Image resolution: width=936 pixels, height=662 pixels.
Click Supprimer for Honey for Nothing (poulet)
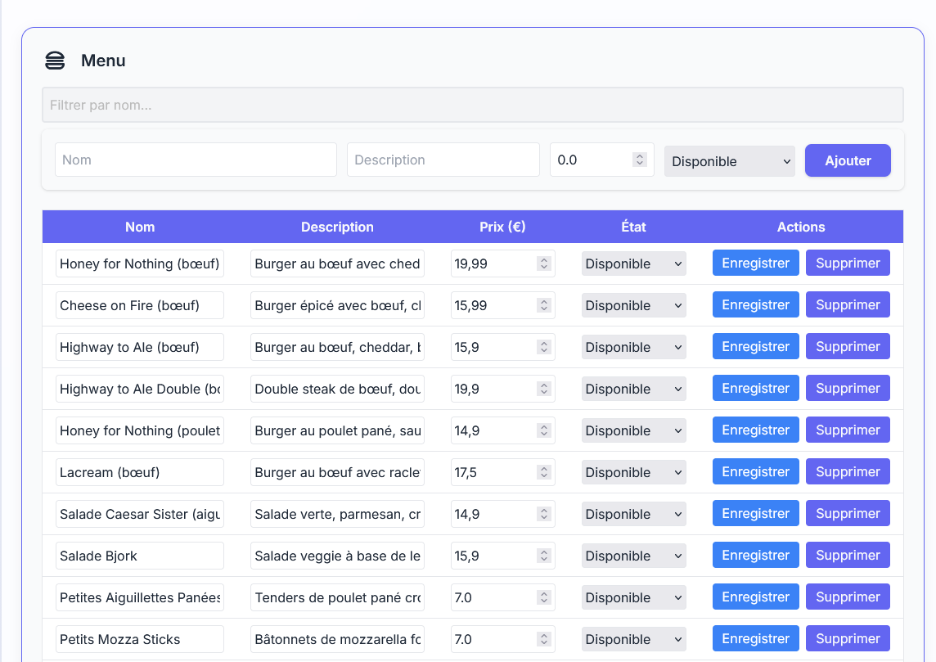[848, 430]
